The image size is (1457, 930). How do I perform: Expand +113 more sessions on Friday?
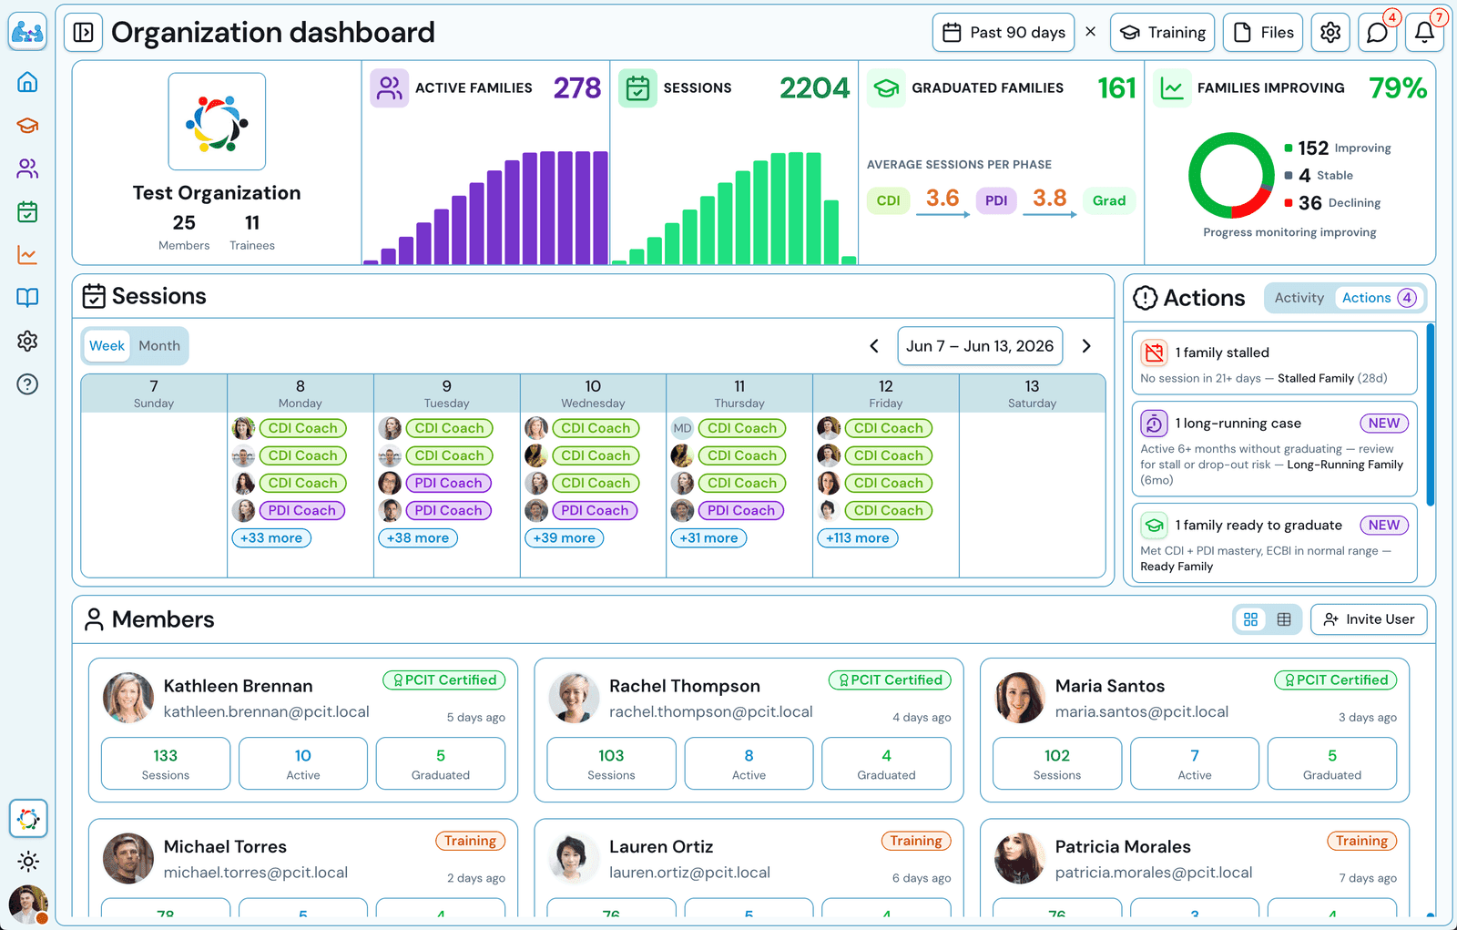tap(858, 538)
